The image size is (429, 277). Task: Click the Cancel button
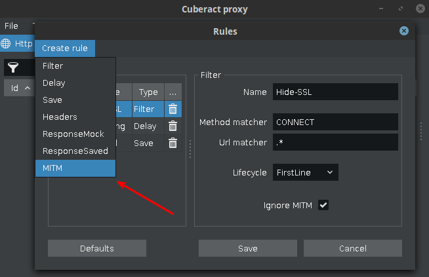pos(353,248)
